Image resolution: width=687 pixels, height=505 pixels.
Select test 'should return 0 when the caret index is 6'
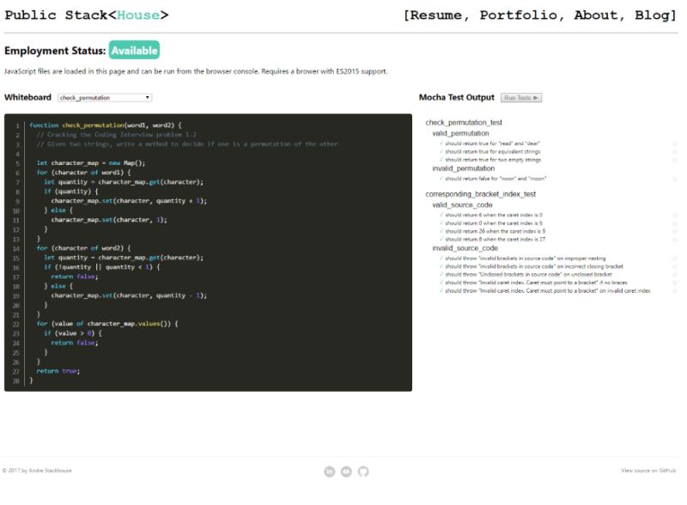(x=494, y=223)
